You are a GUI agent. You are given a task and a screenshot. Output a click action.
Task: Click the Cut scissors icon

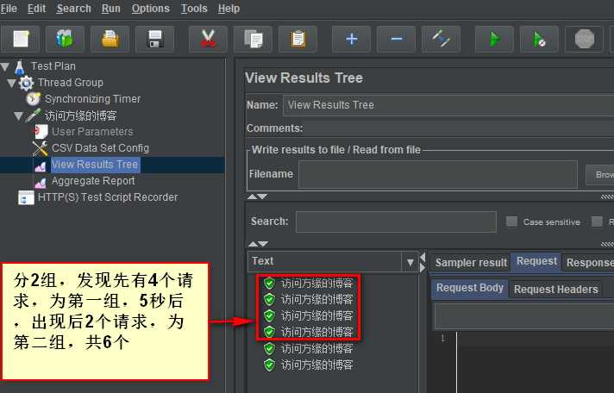[x=208, y=39]
